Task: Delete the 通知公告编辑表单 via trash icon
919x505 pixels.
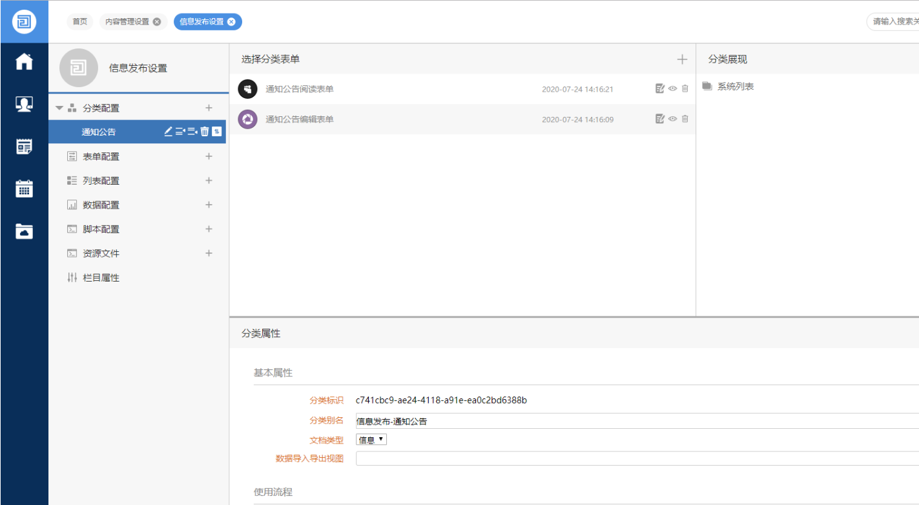Action: (685, 119)
